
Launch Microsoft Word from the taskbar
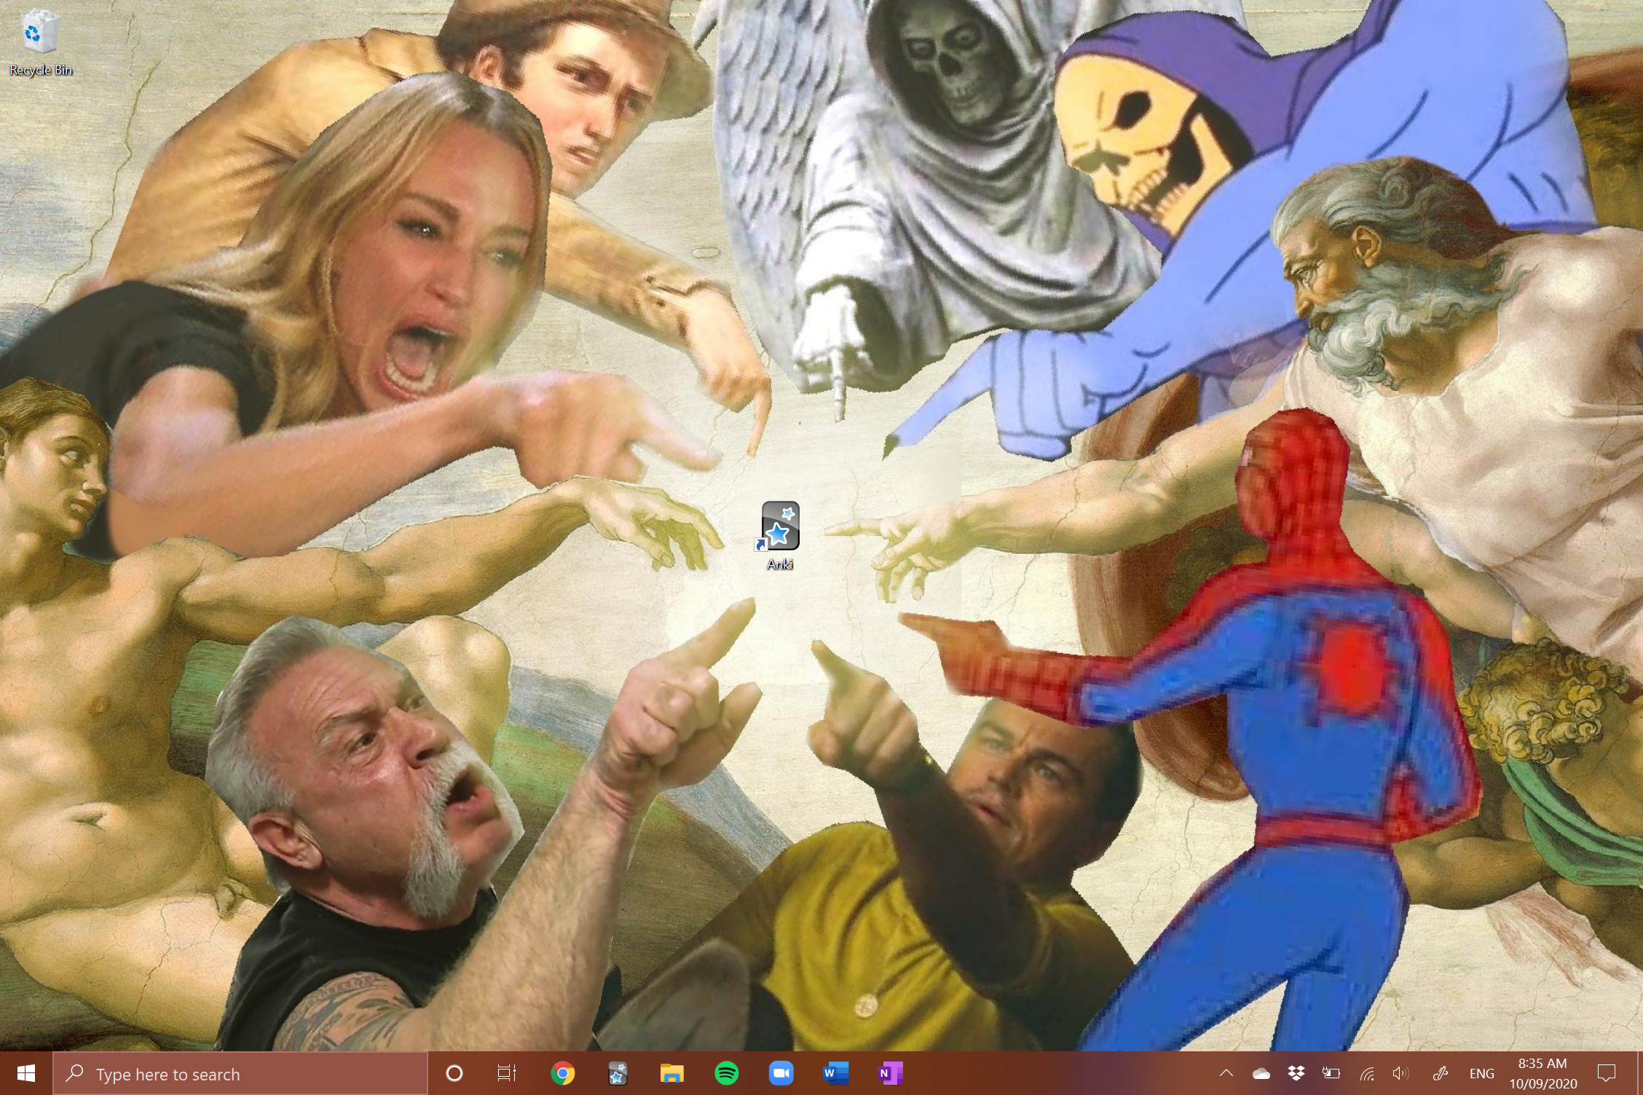coord(835,1073)
